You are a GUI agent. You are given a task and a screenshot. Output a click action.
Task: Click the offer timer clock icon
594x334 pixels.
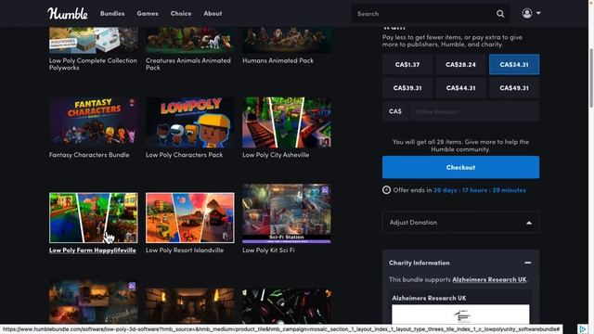(x=386, y=189)
